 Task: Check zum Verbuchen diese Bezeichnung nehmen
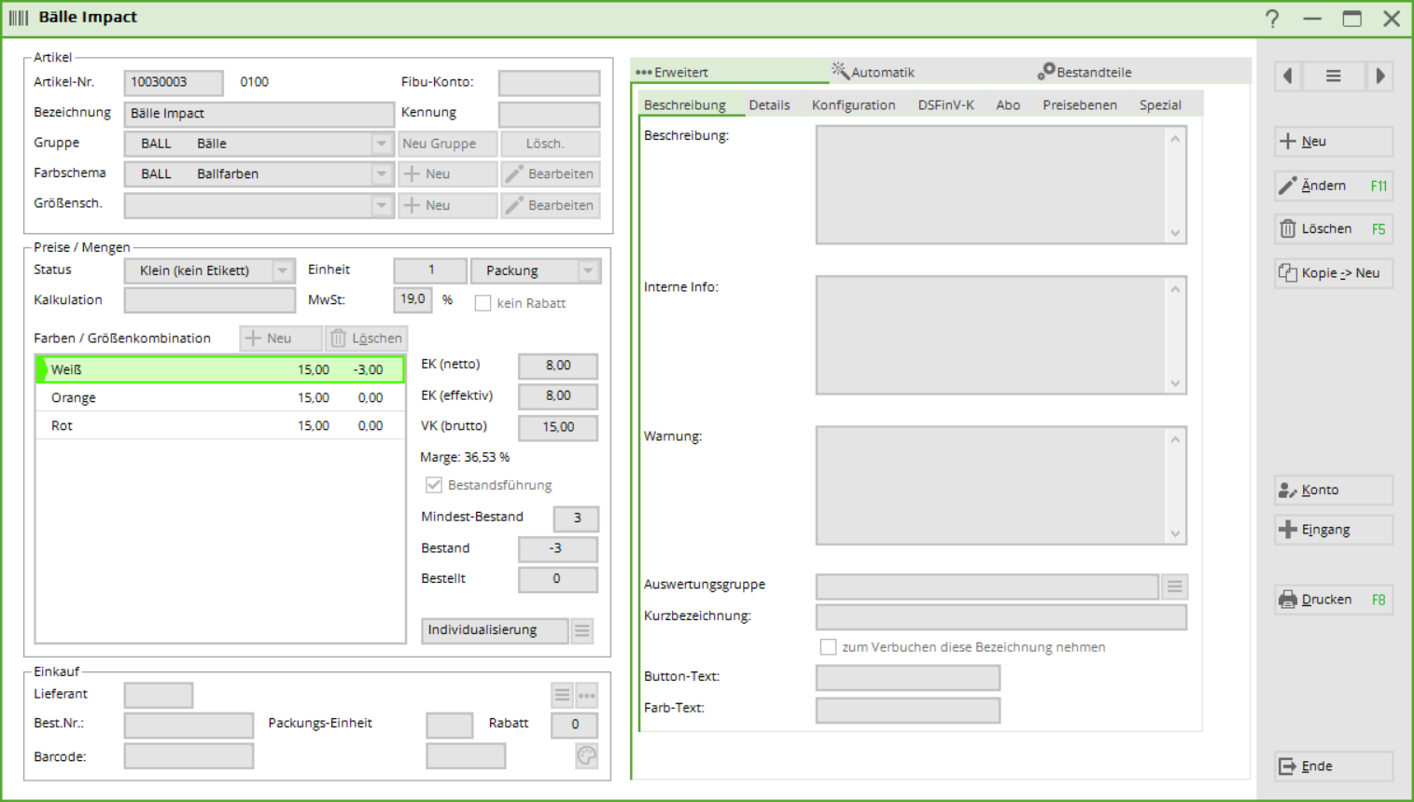828,647
